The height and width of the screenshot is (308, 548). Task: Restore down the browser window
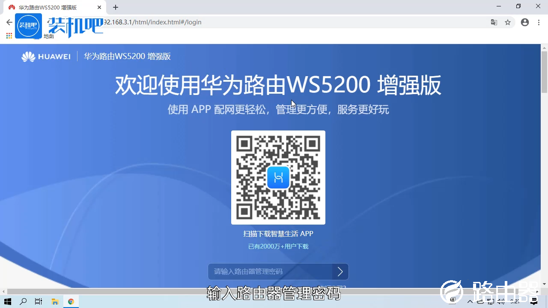pyautogui.click(x=518, y=6)
